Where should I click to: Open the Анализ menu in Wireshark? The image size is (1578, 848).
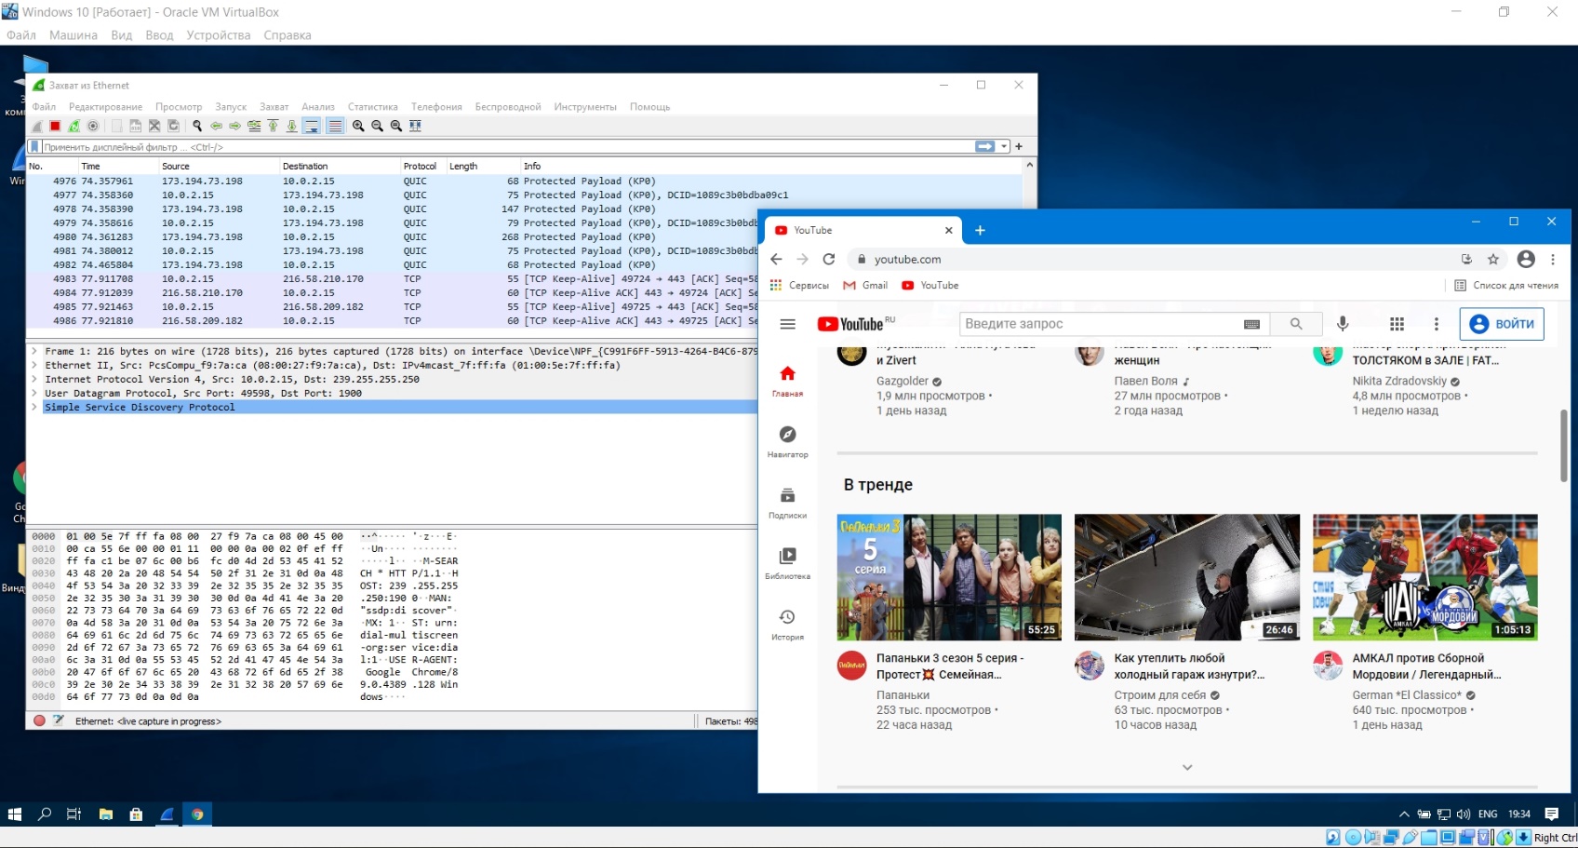click(x=318, y=107)
